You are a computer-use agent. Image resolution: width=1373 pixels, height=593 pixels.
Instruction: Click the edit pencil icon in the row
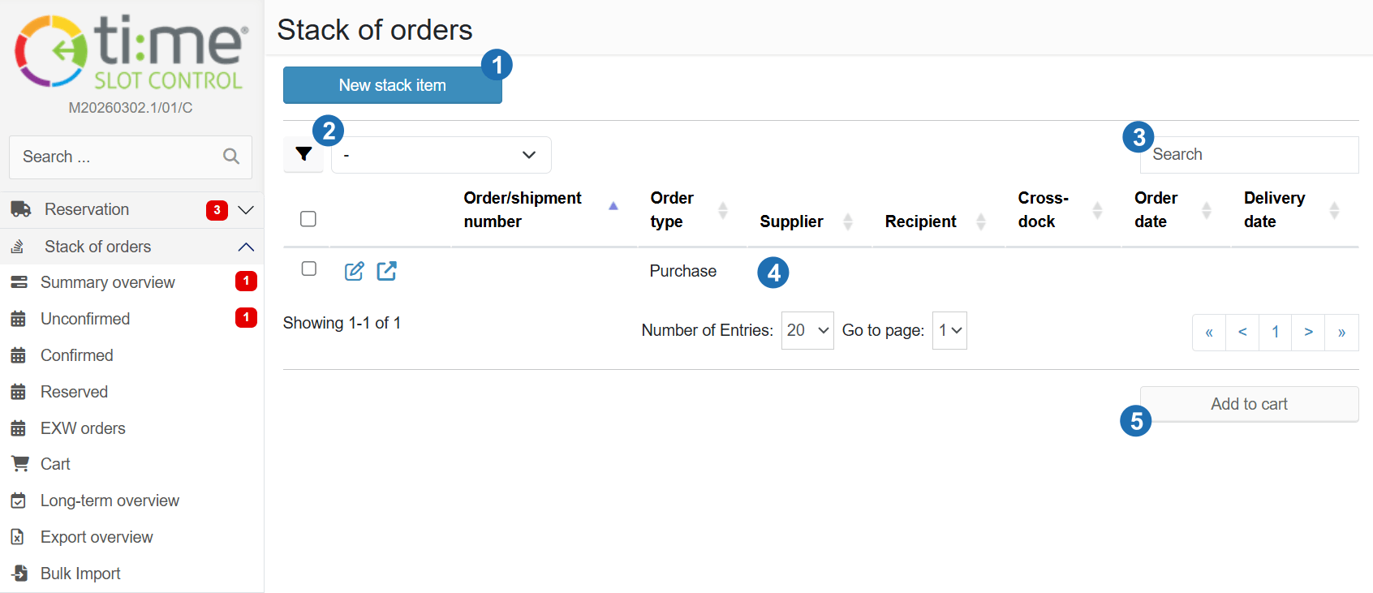[x=354, y=271]
